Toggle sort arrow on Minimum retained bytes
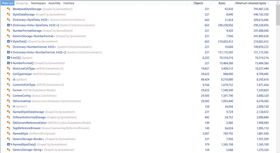 (268, 3)
